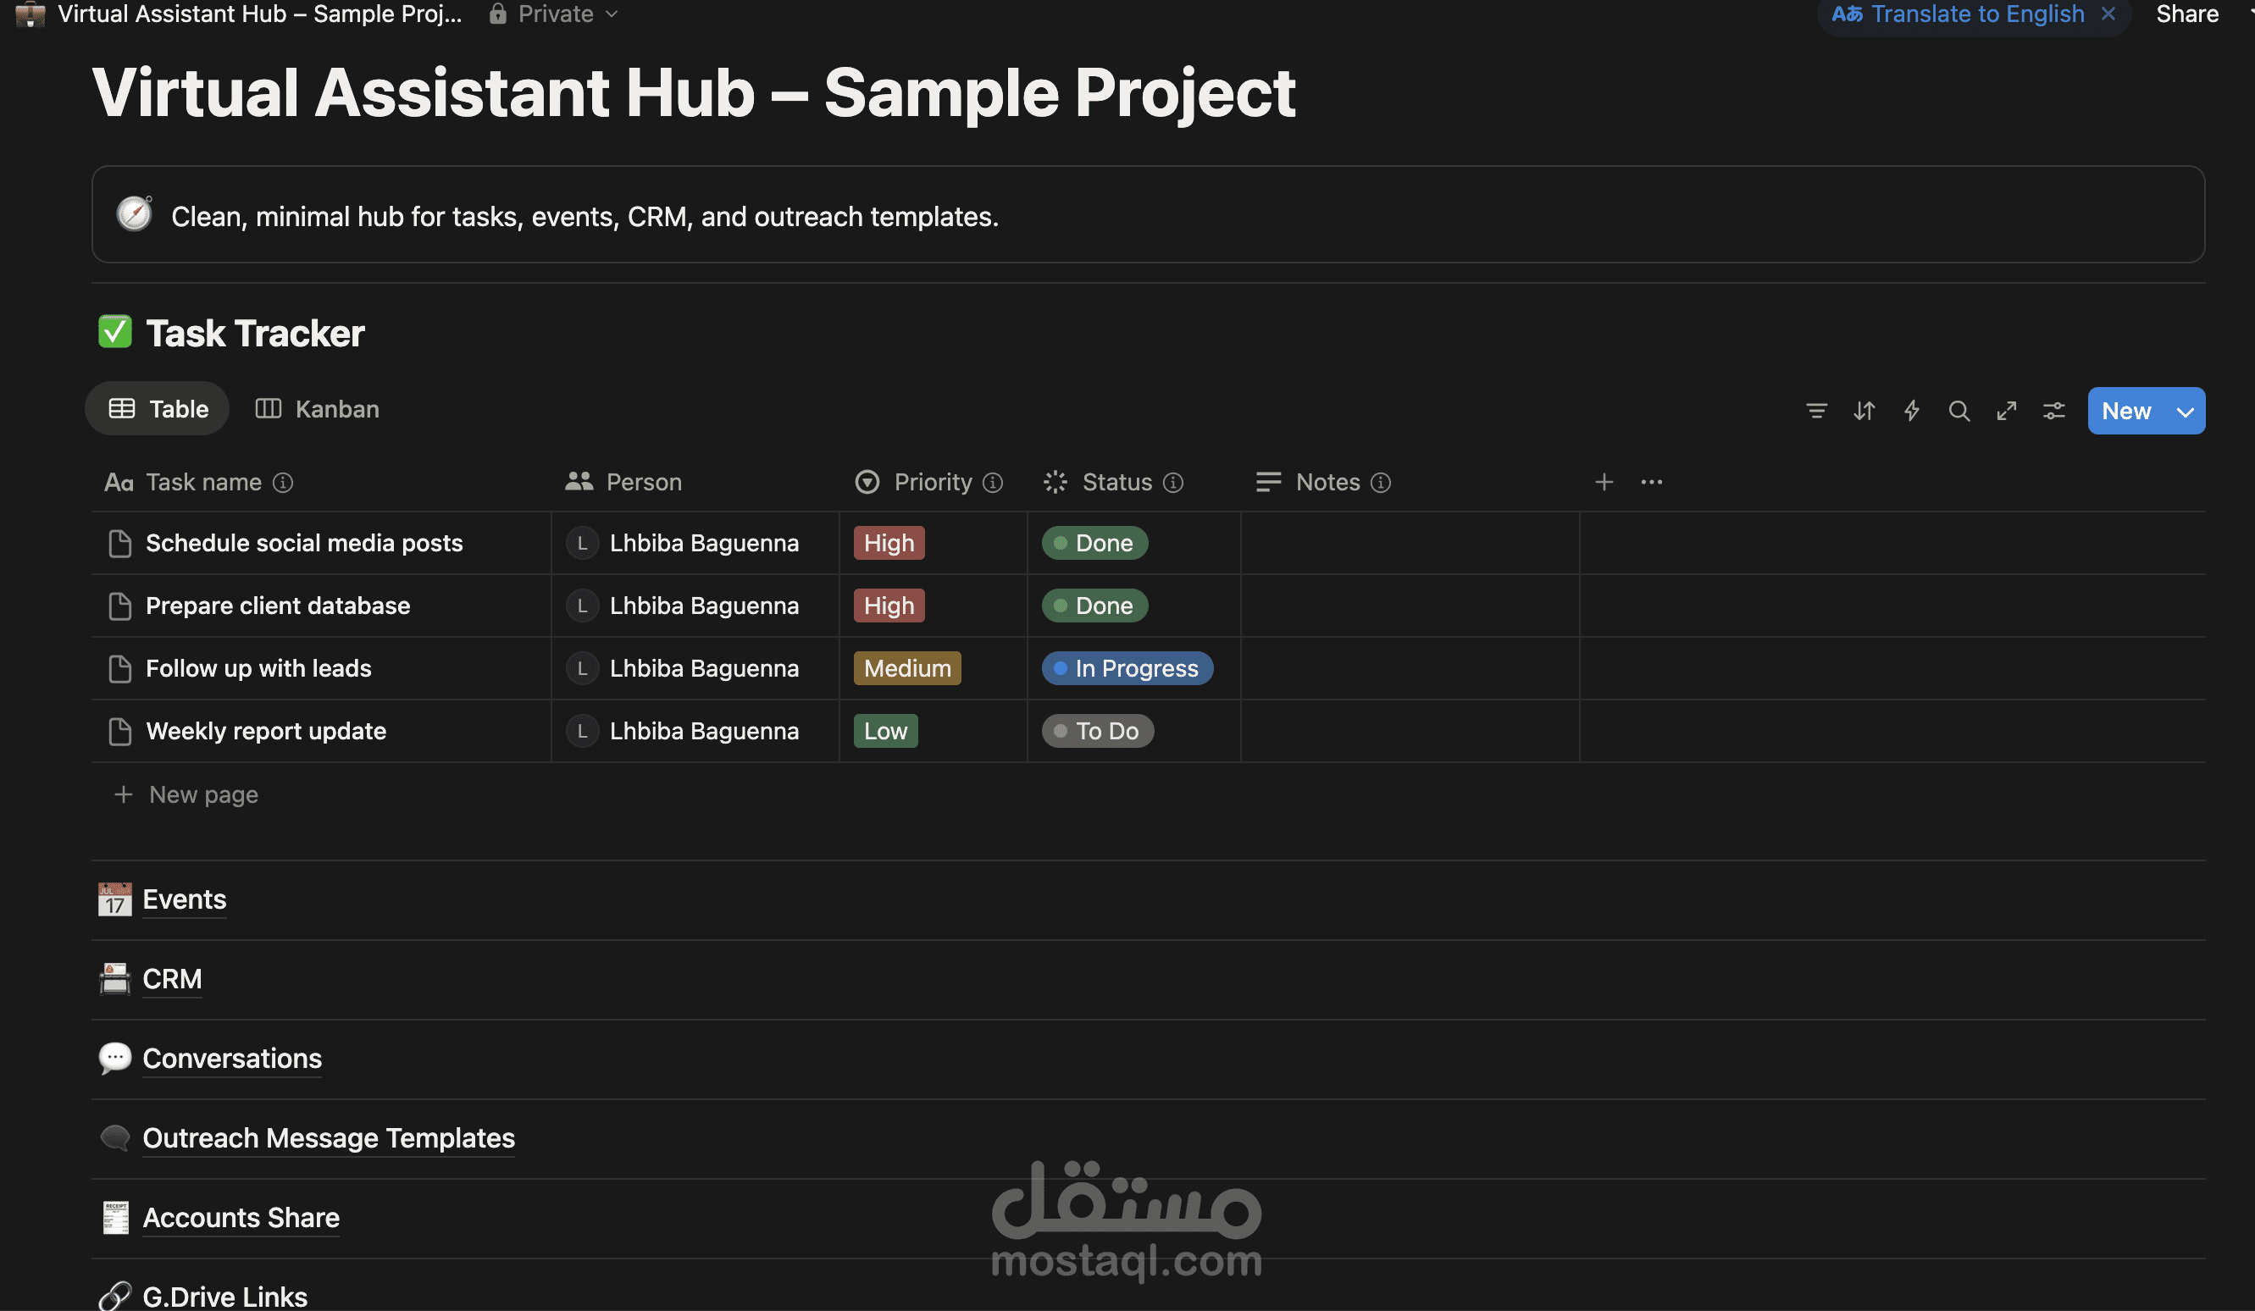Open the Private sharing dropdown
This screenshot has width=2255, height=1311.
[553, 14]
